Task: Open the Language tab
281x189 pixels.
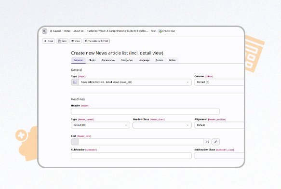Action: pyautogui.click(x=144, y=60)
